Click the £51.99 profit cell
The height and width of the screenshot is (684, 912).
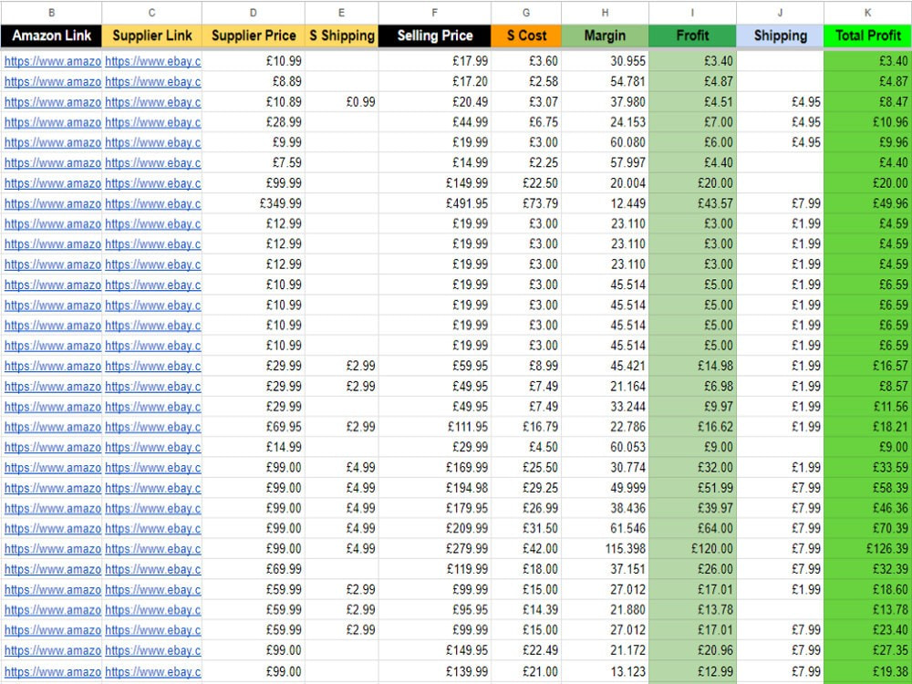click(692, 488)
